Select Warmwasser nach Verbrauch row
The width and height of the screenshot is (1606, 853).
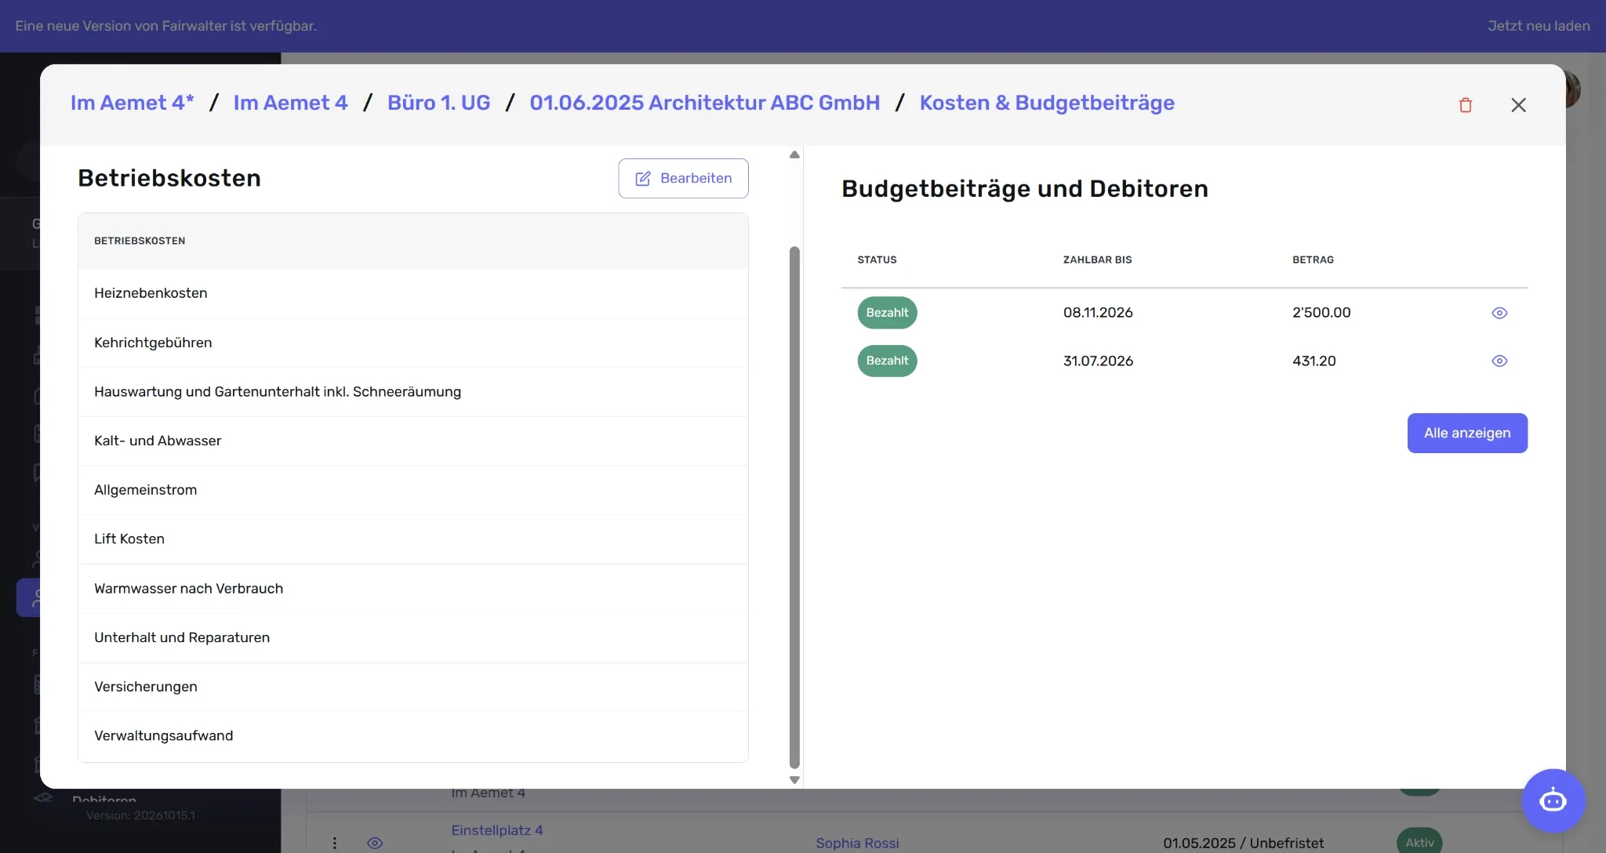pyautogui.click(x=413, y=589)
